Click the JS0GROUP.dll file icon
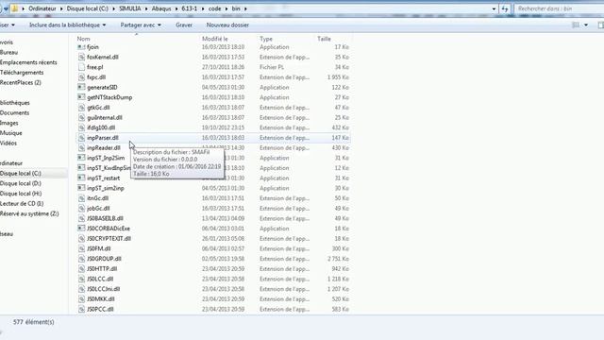Screen dimensions: 604x340 (81, 259)
